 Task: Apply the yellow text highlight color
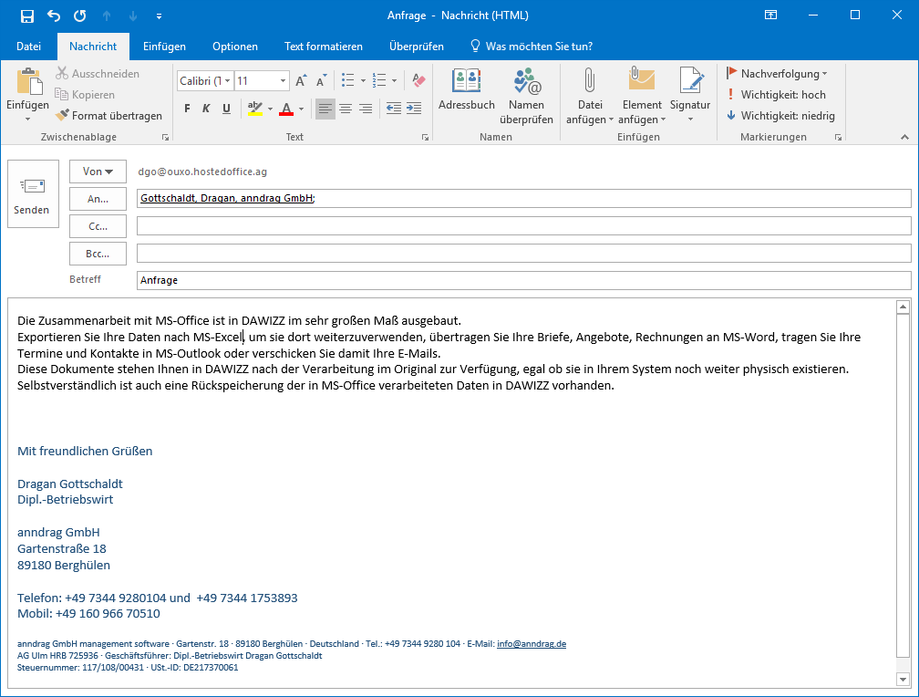(x=255, y=109)
